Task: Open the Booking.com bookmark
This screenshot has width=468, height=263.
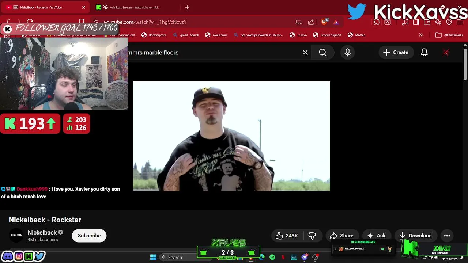Action: click(154, 35)
